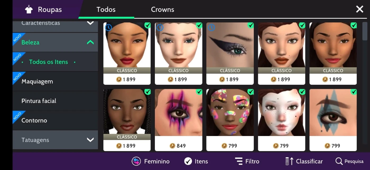
Task: Click the vertical scrollbar handle
Action: [x=365, y=31]
